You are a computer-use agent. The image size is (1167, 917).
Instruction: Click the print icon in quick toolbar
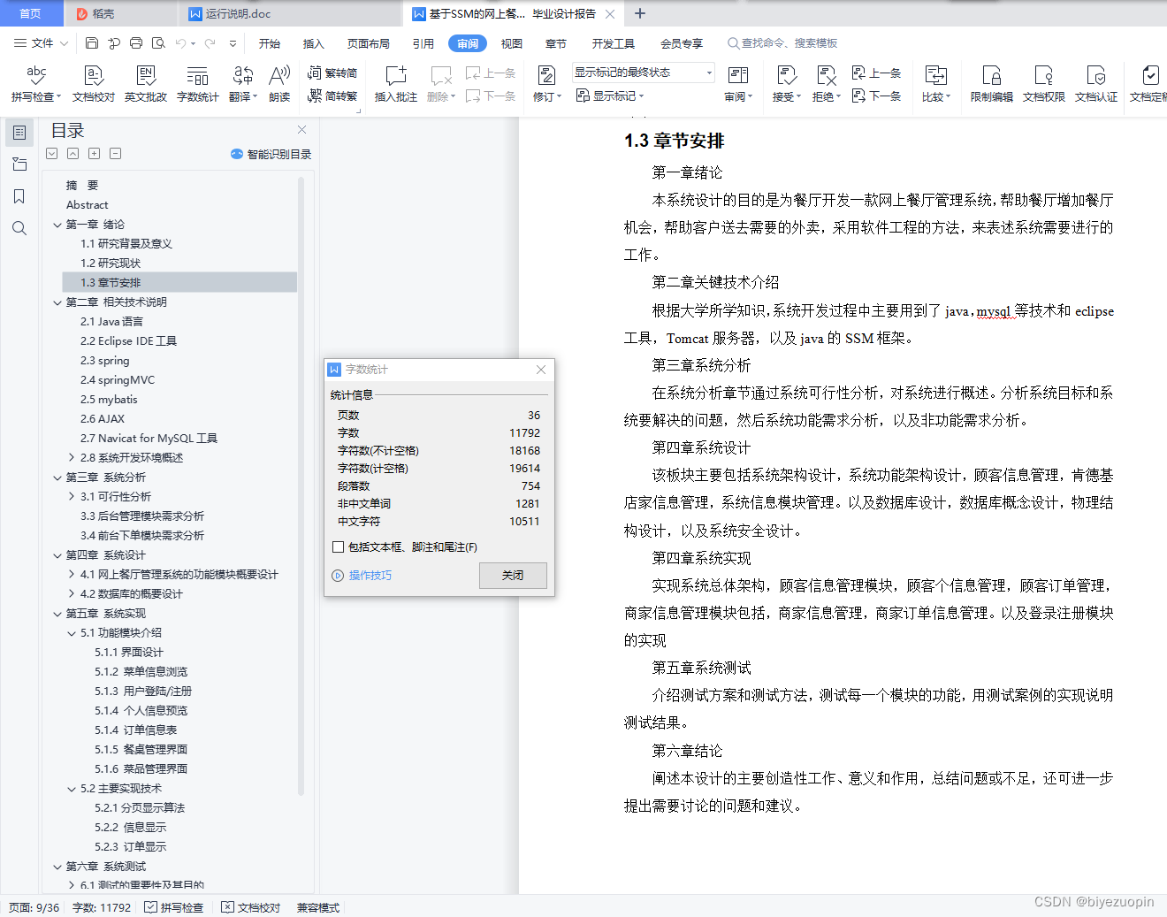tap(136, 43)
